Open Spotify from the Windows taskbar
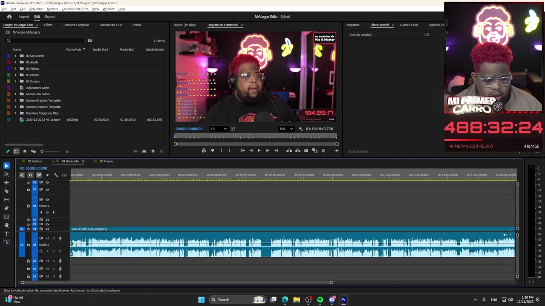Viewport: 545px width, 306px height. 320,300
